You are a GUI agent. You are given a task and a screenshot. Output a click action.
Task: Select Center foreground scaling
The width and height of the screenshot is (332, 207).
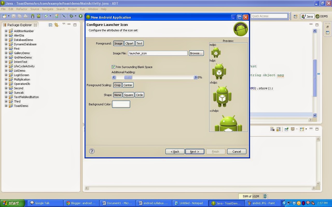coord(128,85)
